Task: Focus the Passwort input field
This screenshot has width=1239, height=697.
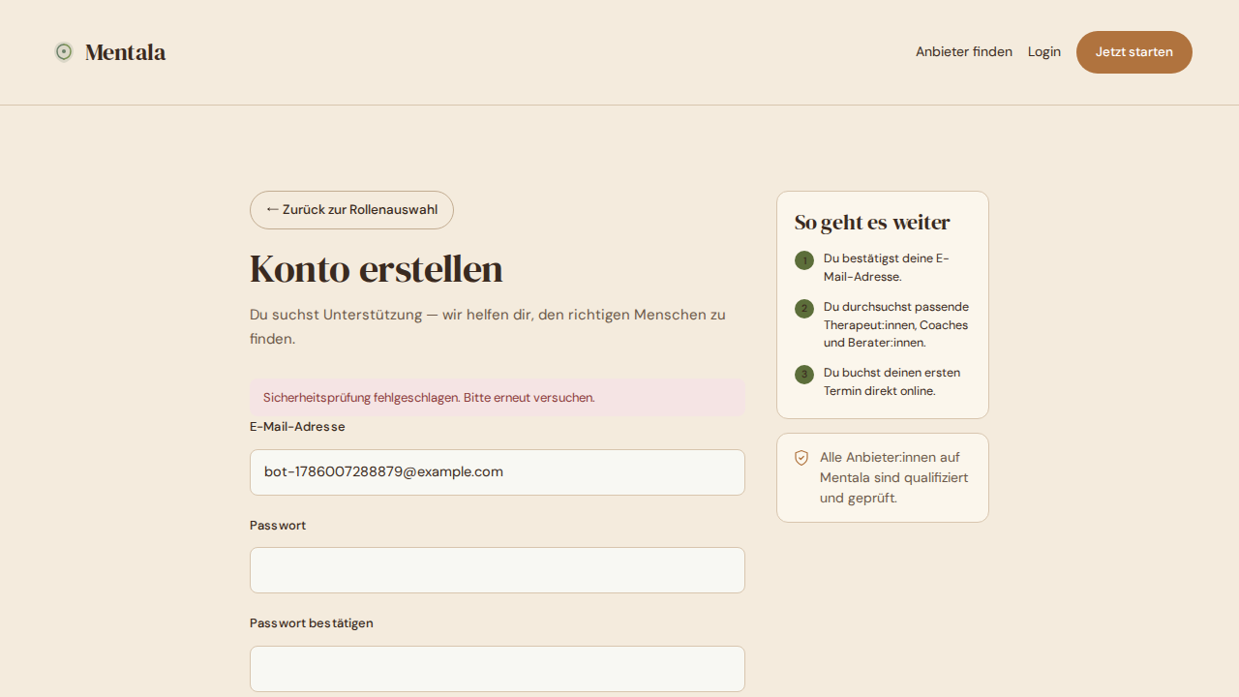Action: click(498, 570)
